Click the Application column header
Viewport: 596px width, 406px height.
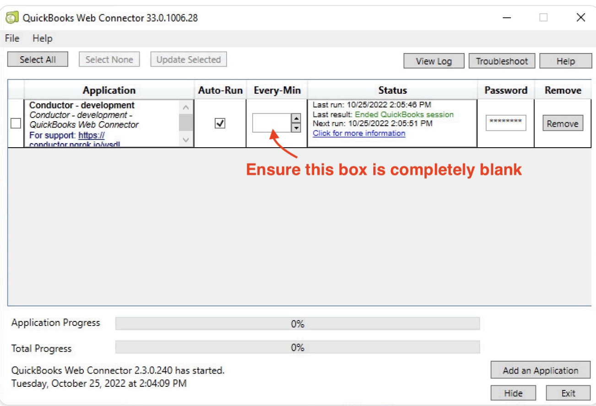(109, 91)
